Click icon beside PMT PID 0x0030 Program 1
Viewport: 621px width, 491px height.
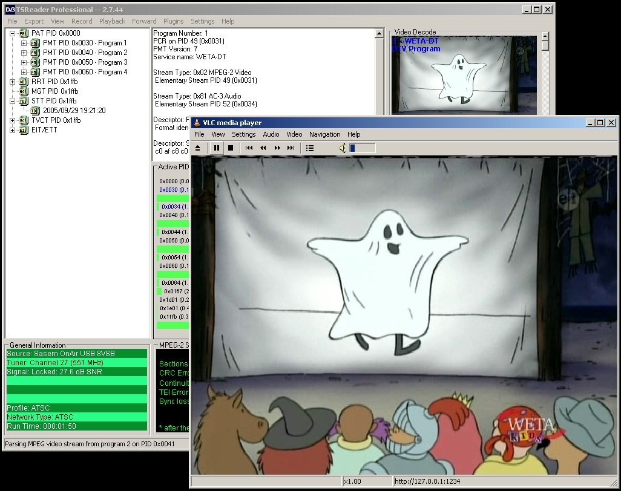(35, 43)
